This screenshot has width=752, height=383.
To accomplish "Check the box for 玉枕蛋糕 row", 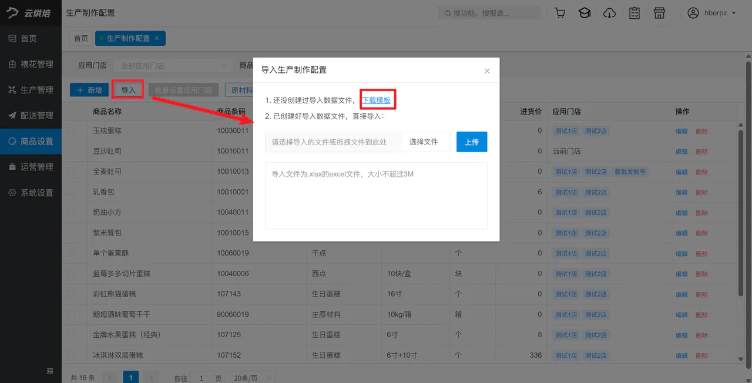I will pyautogui.click(x=70, y=130).
